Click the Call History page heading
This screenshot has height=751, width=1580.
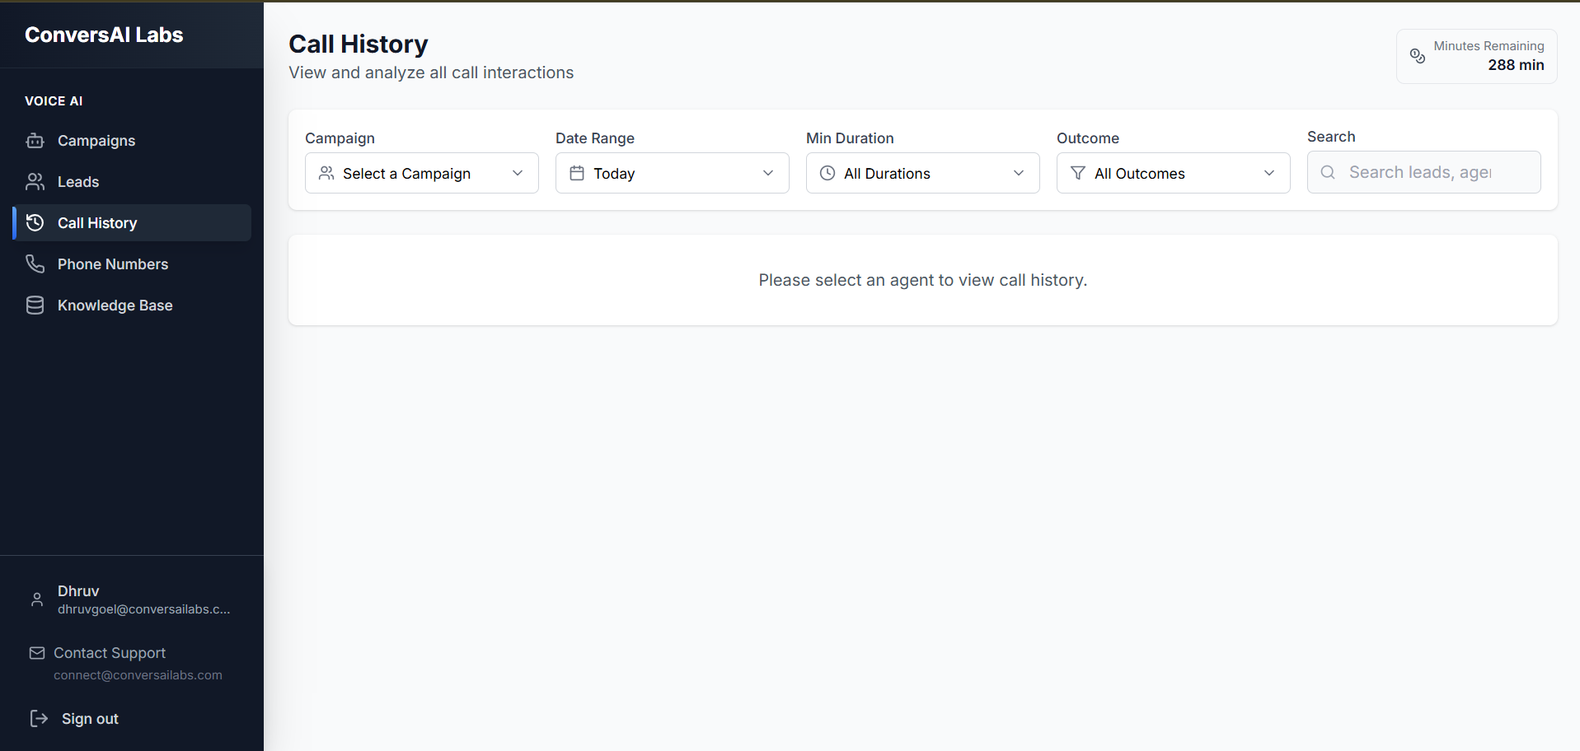(359, 44)
